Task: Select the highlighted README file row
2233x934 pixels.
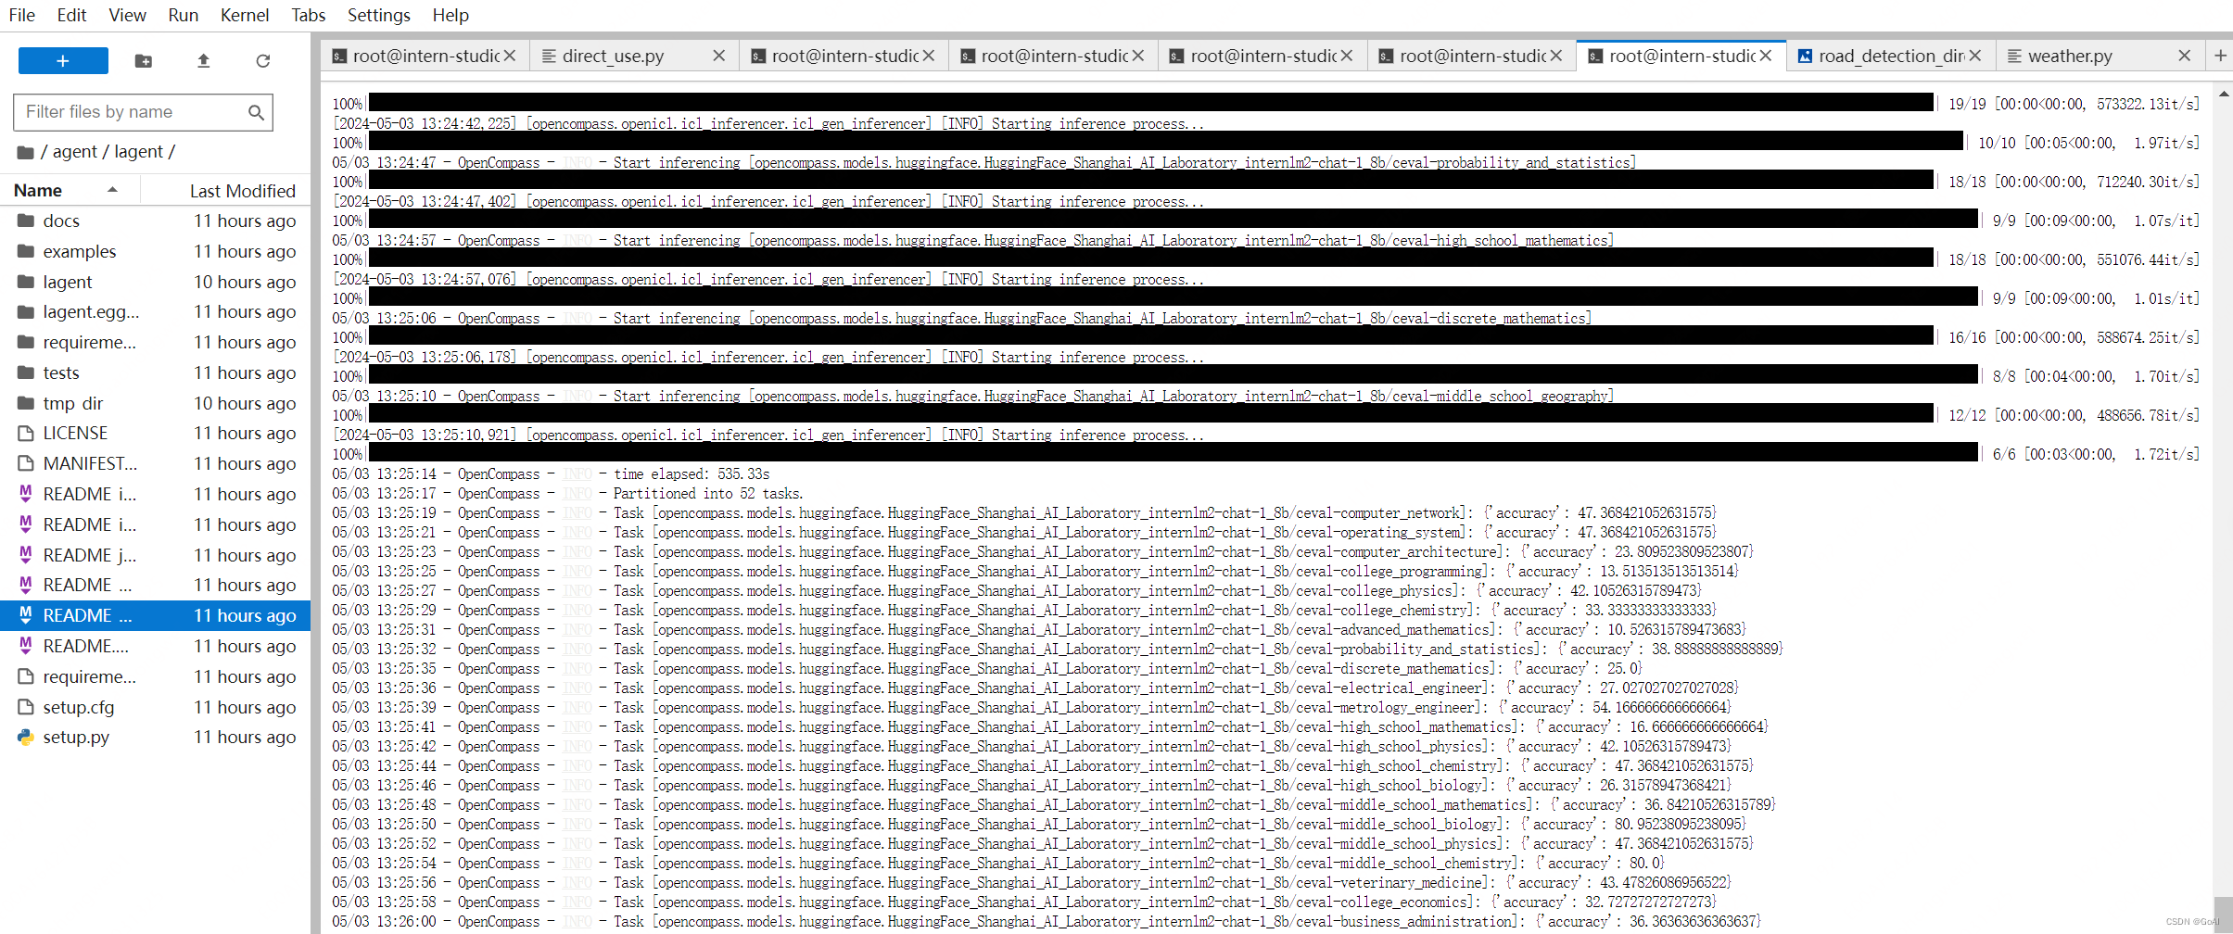Action: point(156,615)
